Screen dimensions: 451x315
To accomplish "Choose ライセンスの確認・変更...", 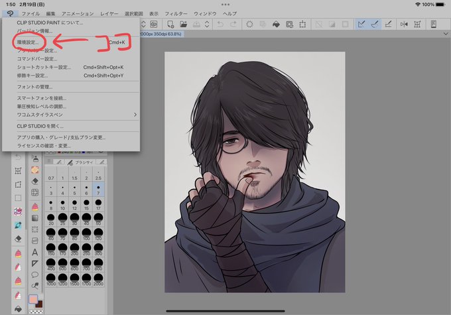I will (x=71, y=146).
